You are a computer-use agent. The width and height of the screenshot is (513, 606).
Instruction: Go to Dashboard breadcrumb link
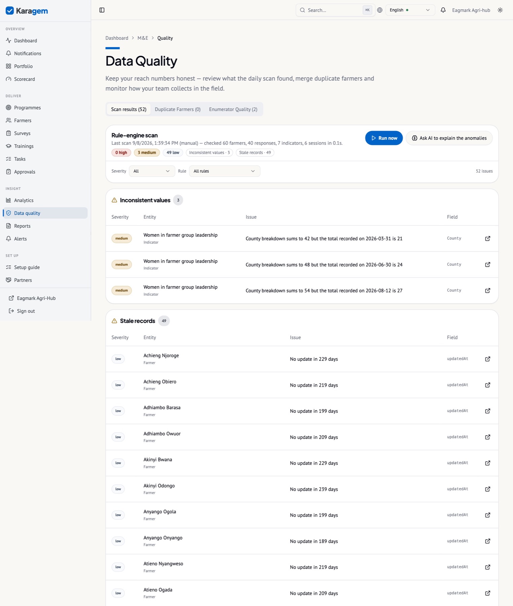117,38
